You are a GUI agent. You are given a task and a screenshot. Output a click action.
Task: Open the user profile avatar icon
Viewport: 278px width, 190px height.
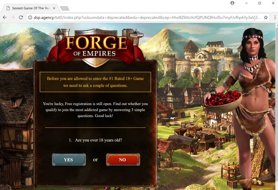[232, 3]
